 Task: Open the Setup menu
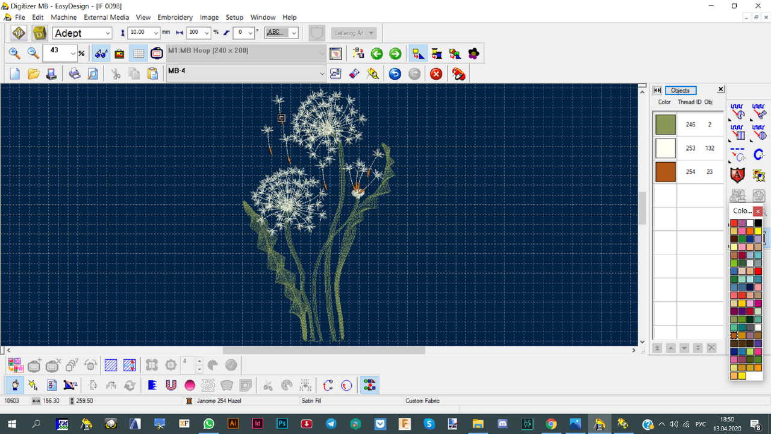coord(235,17)
